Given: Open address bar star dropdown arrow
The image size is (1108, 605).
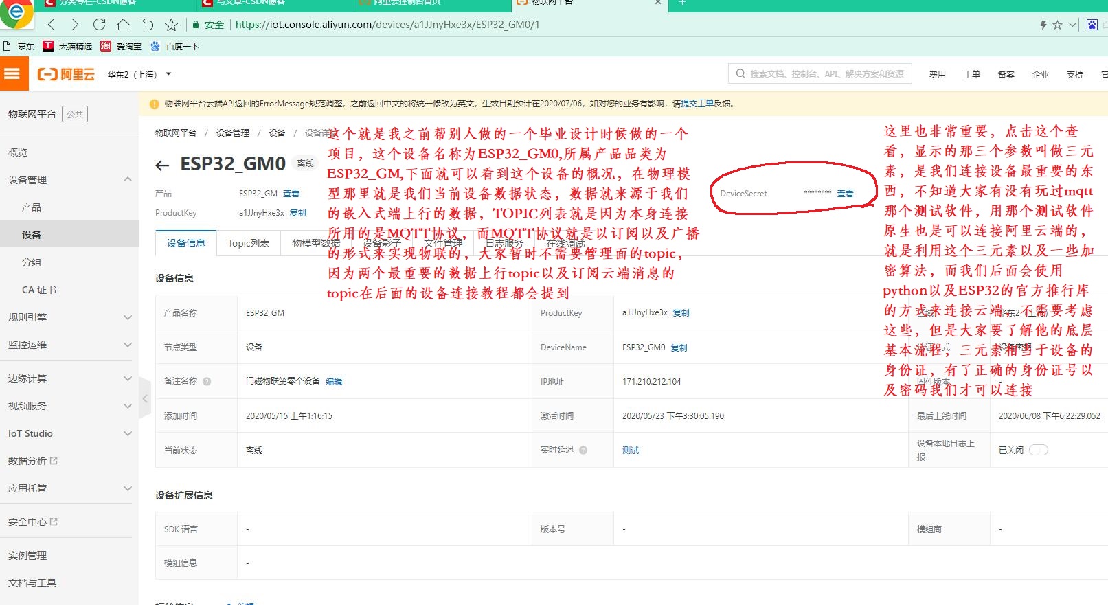Looking at the screenshot, I should point(1072,25).
